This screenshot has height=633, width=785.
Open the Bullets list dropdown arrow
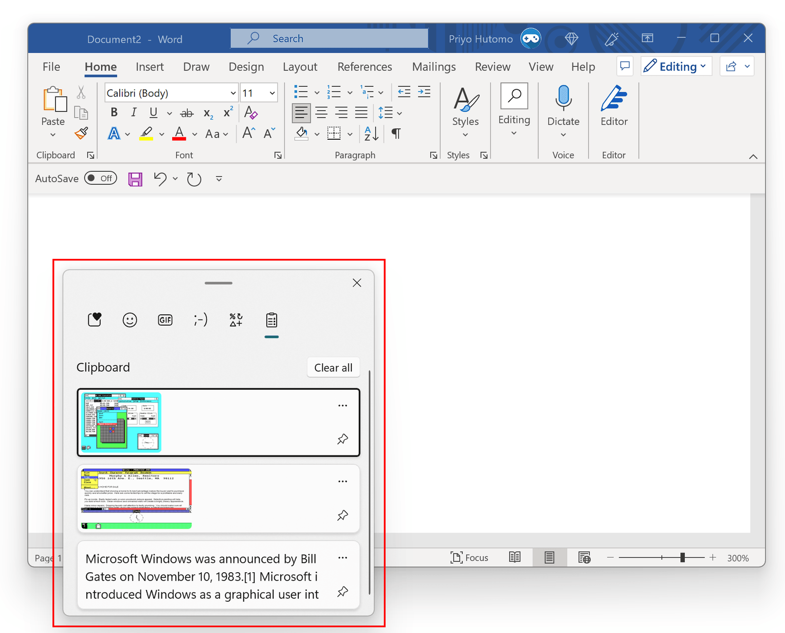tap(317, 93)
